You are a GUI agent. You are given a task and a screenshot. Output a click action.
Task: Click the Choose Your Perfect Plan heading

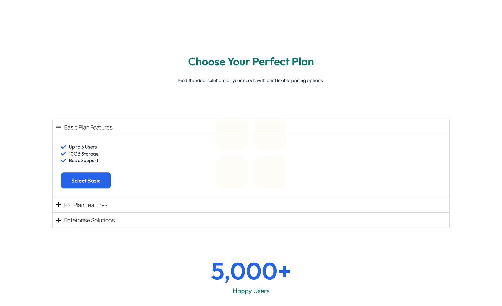tap(251, 62)
